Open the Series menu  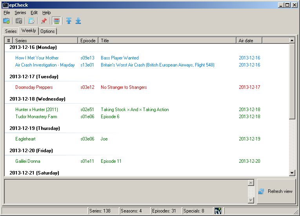20,13
